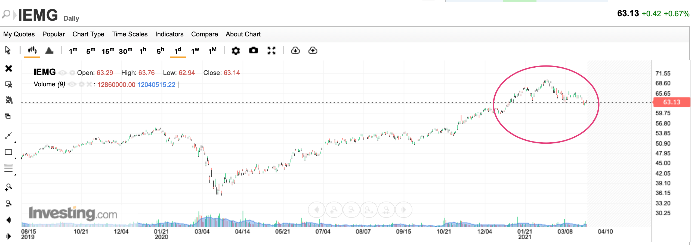Screen dimensions: 691x245
Task: Expand the horizontal lines tool options
Action: coord(16,174)
